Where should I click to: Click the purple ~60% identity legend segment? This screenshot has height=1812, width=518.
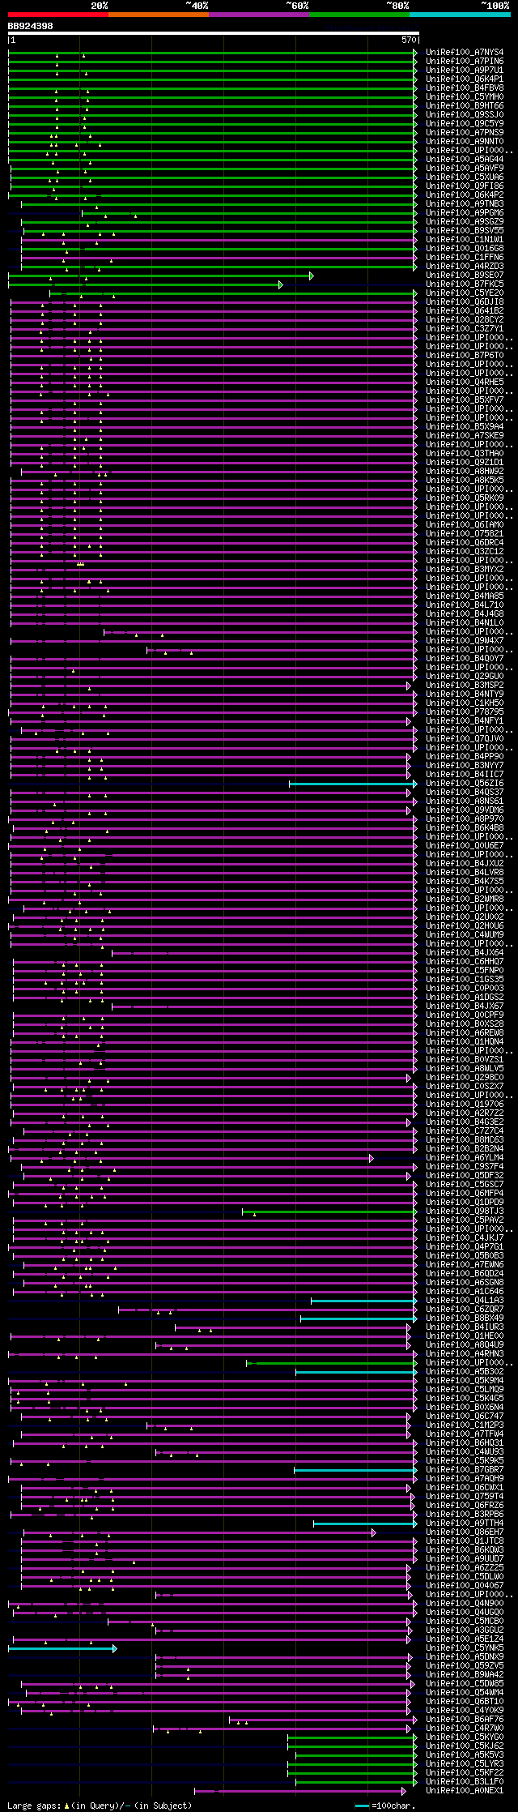click(258, 15)
